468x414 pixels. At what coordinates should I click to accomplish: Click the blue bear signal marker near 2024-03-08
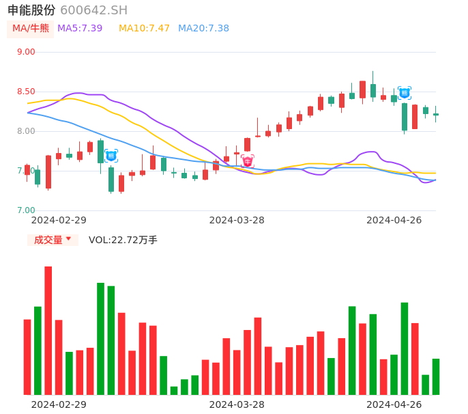pos(111,156)
